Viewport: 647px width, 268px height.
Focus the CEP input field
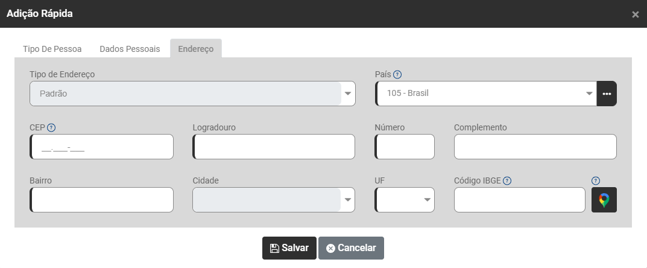(101, 147)
